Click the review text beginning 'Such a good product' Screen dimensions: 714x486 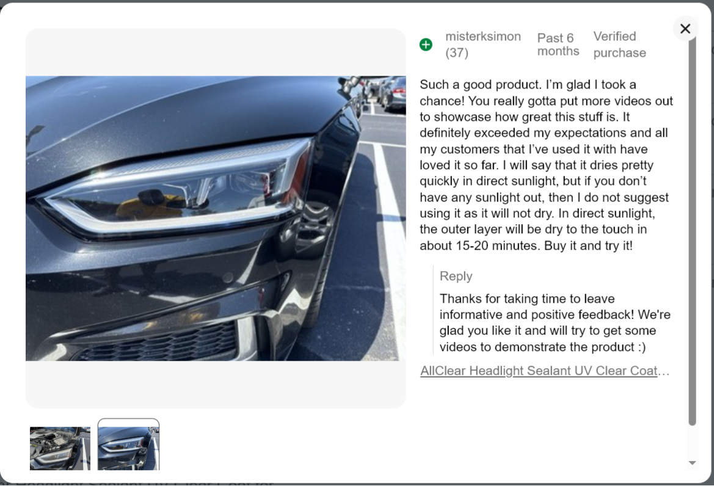pyautogui.click(x=546, y=165)
